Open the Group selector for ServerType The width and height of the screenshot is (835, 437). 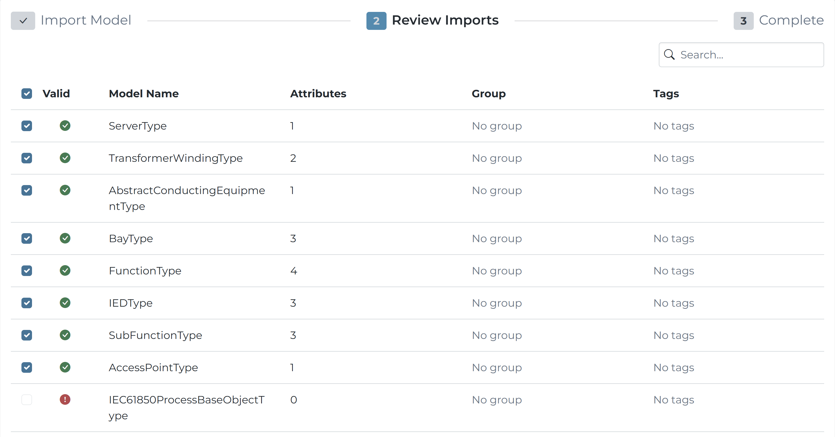497,126
